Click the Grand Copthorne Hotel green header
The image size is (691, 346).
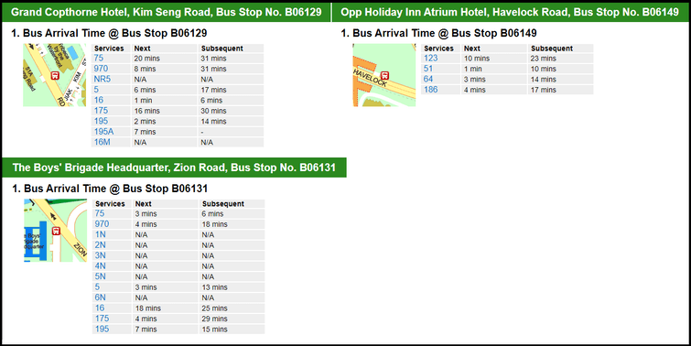[167, 12]
